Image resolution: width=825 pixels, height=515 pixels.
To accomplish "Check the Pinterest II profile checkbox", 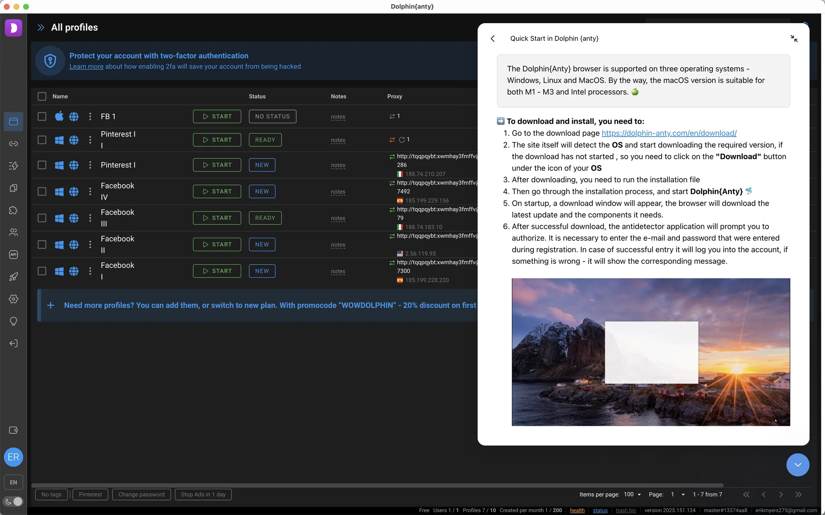I will 42,140.
